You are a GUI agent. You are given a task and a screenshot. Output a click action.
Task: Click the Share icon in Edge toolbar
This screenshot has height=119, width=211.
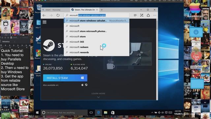point(148,15)
